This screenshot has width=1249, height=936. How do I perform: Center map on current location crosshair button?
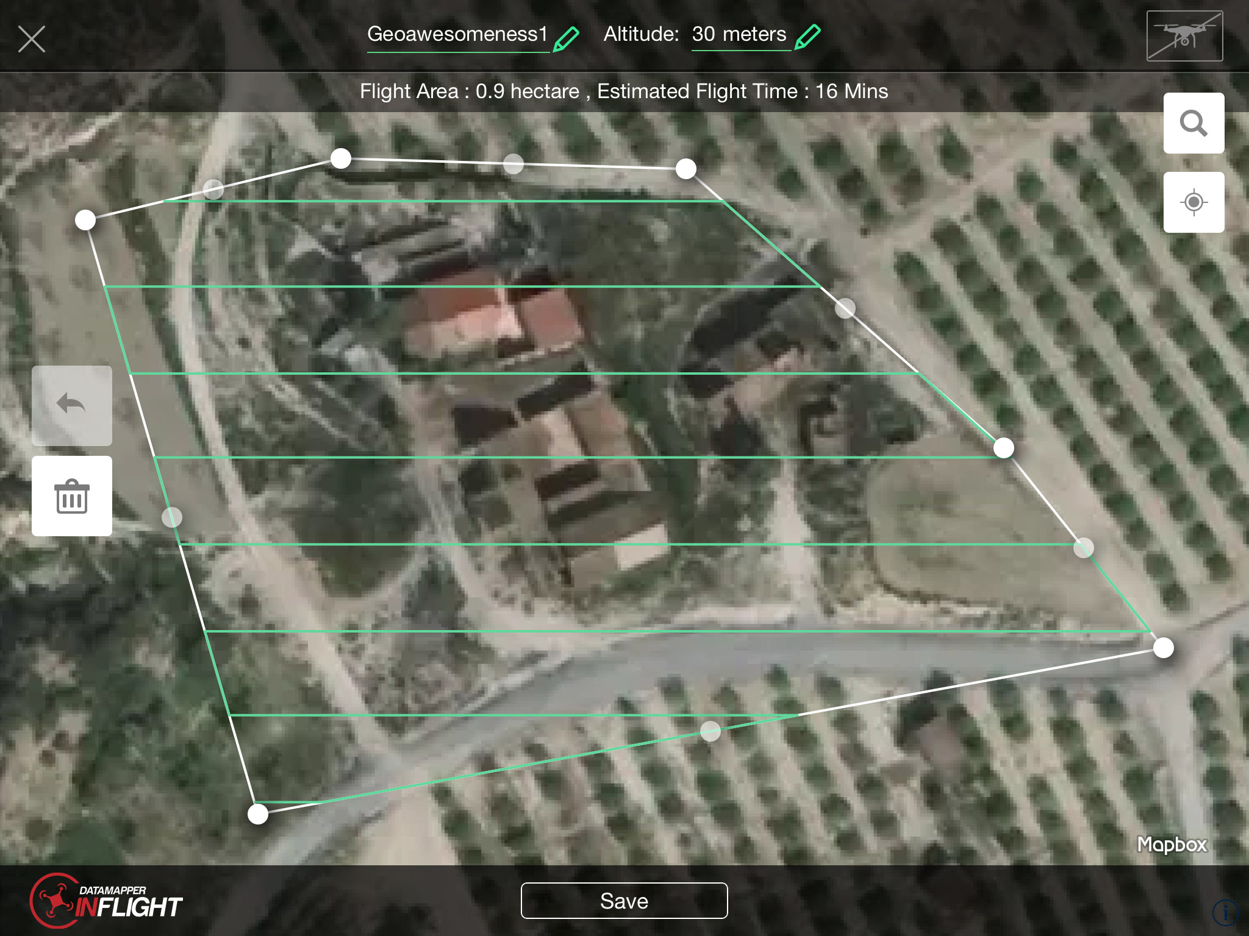coord(1194,202)
